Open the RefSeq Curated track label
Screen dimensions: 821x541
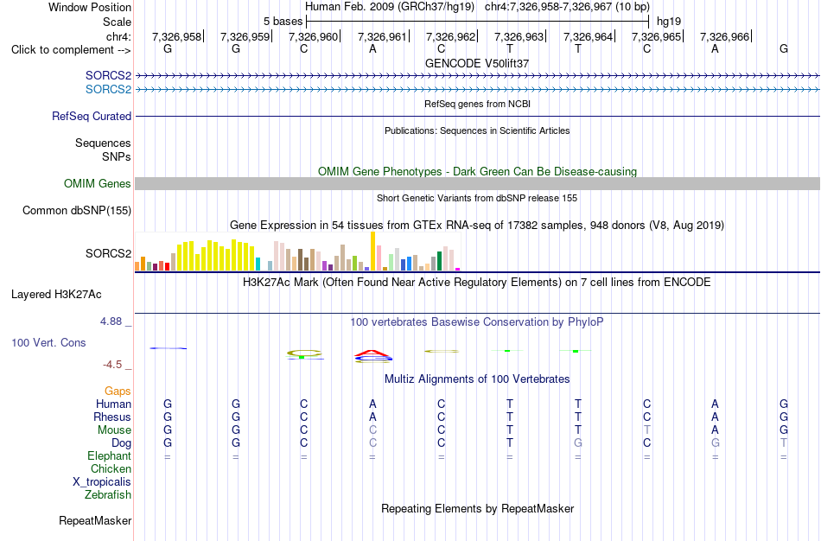(92, 117)
